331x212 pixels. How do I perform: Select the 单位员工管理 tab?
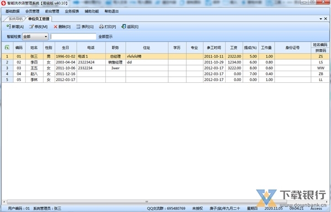coord(39,19)
